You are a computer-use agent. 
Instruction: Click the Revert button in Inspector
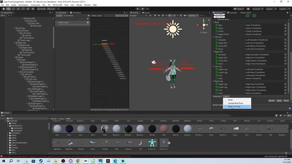pyautogui.click(x=271, y=101)
